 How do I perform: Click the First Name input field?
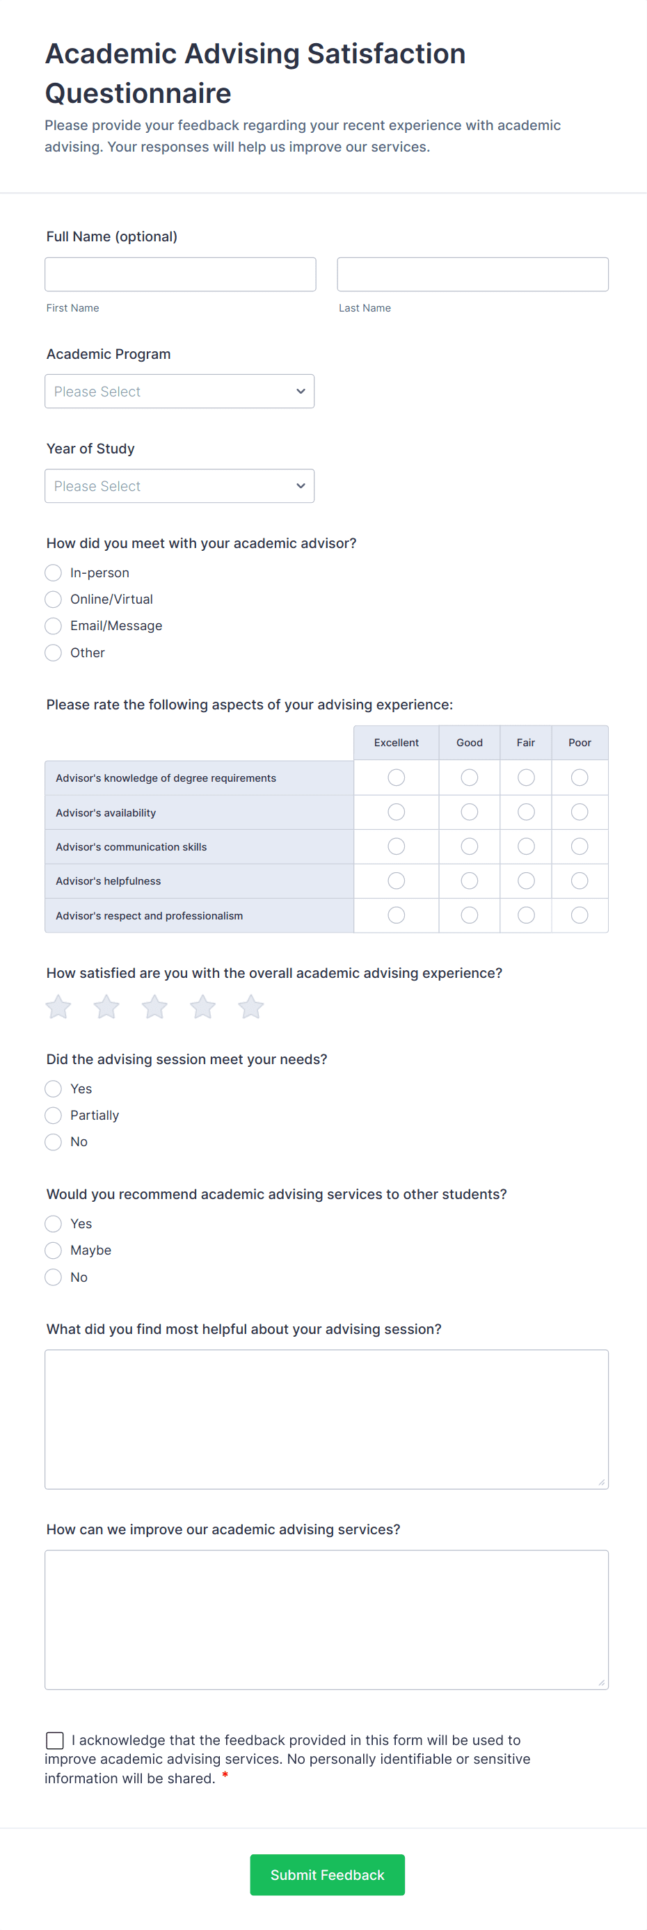(x=180, y=274)
